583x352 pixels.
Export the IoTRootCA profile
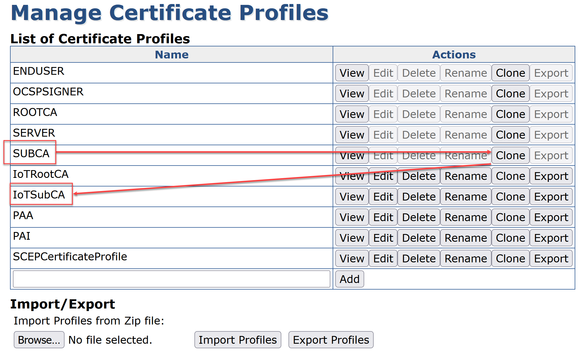[551, 176]
